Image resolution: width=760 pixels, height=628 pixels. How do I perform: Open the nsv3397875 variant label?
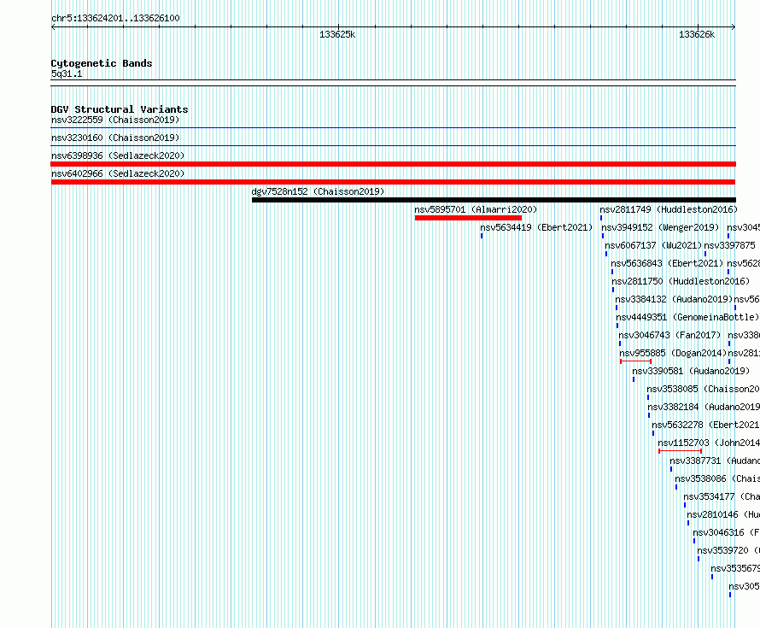(x=729, y=245)
